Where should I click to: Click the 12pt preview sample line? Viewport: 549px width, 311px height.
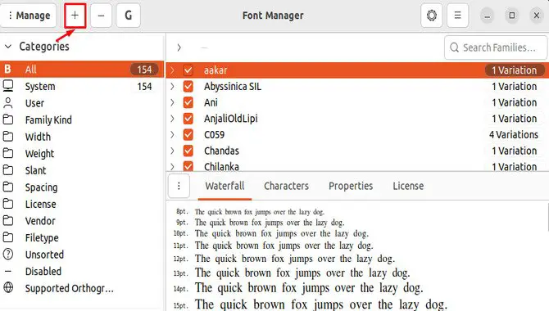295,259
